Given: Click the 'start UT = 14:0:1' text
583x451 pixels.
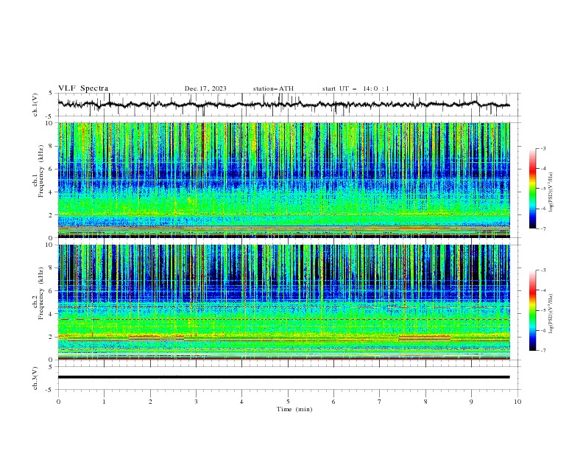Looking at the screenshot, I should click(x=356, y=88).
